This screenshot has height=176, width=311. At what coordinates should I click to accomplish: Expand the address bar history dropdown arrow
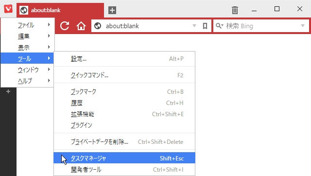pos(194,26)
